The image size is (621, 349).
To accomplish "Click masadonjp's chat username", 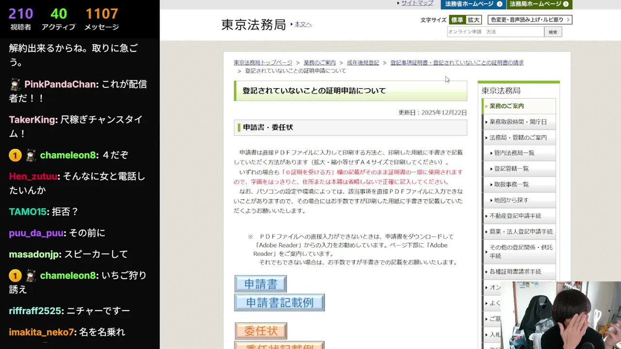I will (x=34, y=254).
